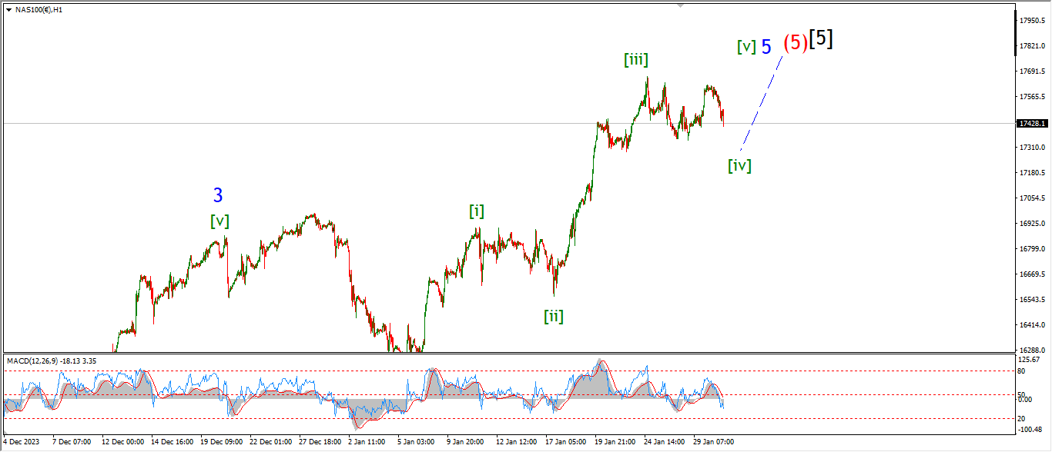Click the 19 Jan 21:00 time axis label
The height and width of the screenshot is (452, 1052).
(x=614, y=443)
